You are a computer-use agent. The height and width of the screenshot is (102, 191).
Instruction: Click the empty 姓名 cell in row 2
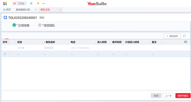pyautogui.click(x=29, y=54)
